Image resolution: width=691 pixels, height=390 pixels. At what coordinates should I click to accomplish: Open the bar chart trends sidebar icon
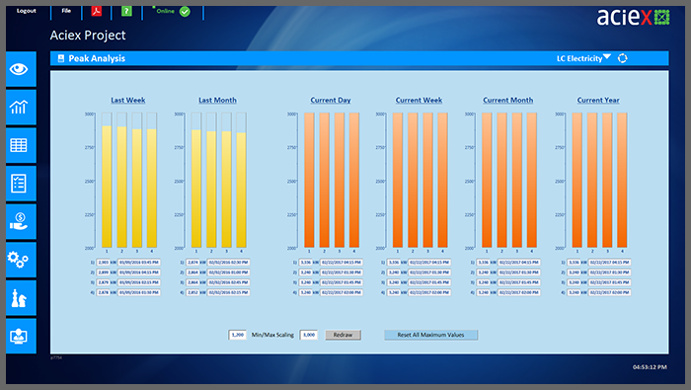tap(19, 107)
